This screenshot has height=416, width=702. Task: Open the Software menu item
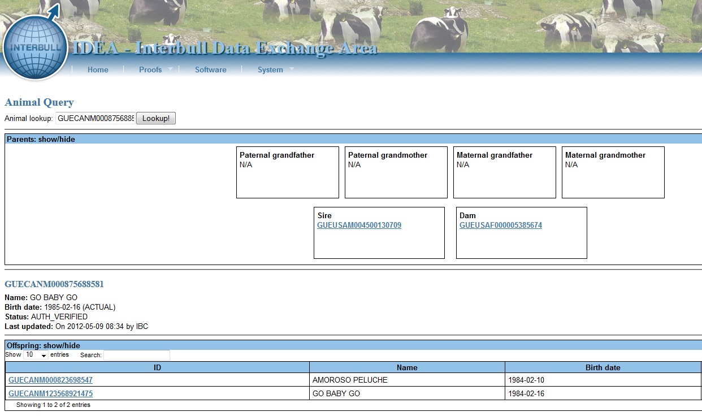(x=210, y=70)
